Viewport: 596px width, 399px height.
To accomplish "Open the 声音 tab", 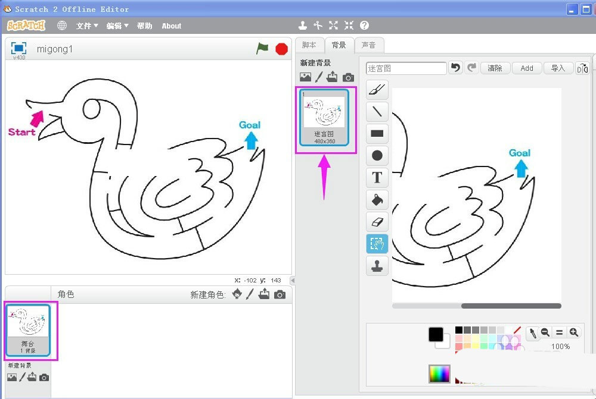I will 369,45.
